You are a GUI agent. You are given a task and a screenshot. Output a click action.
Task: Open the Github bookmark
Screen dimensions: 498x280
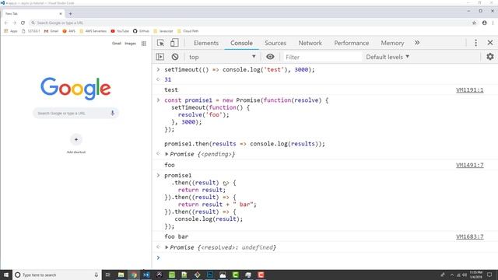(141, 31)
